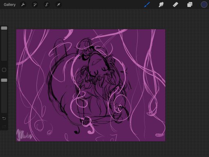Viewport: 209px width, 157px height.
Task: Select the Smudge tool
Action: (161, 4)
